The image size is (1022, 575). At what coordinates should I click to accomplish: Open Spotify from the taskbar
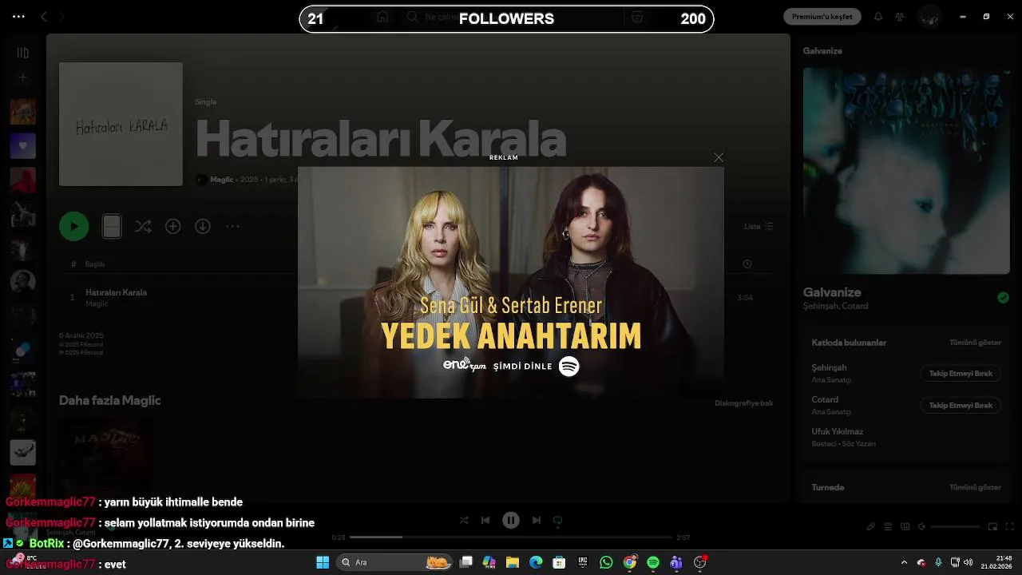pyautogui.click(x=653, y=562)
